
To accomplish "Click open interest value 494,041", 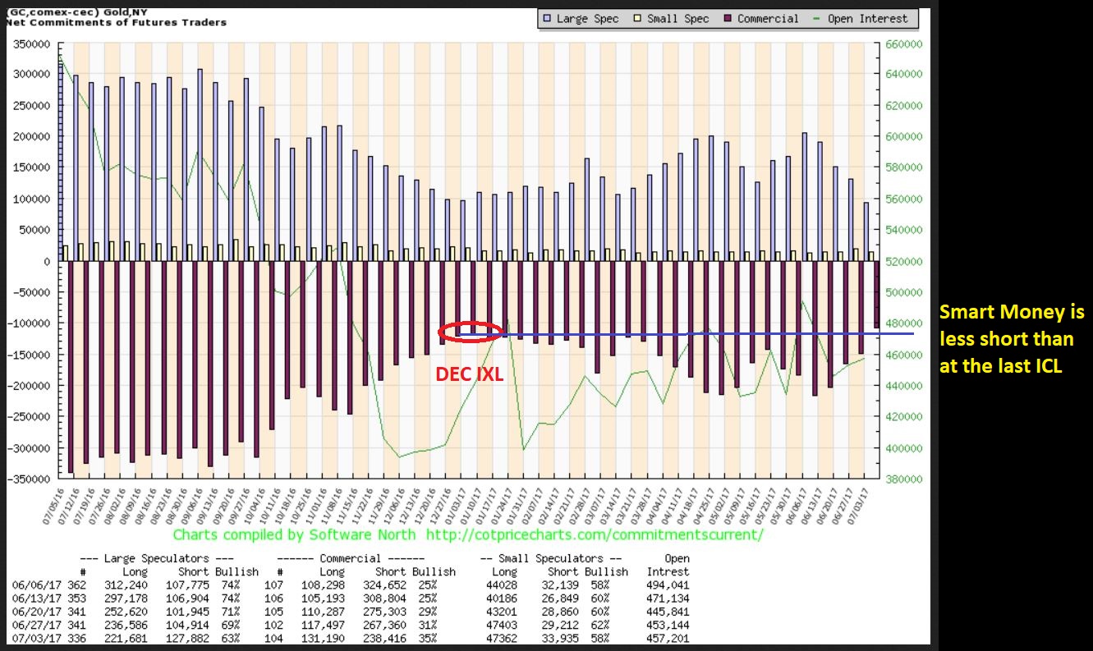I will 666,585.
